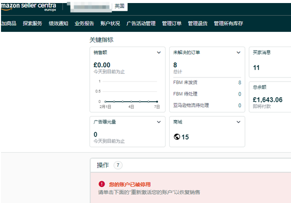Click the Amazon Seller Central logo
This screenshot has width=291, height=203.
click(28, 7)
